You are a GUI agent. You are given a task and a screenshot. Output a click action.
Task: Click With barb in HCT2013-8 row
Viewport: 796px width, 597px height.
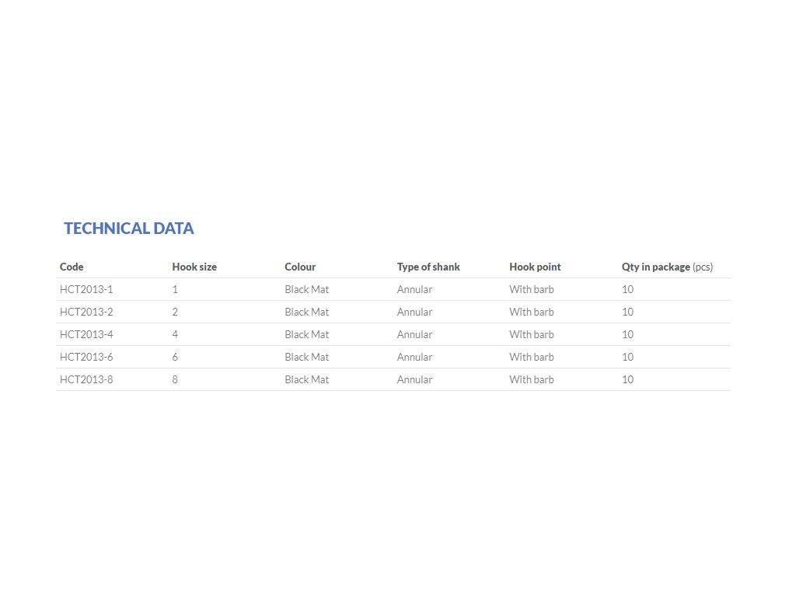pos(532,379)
